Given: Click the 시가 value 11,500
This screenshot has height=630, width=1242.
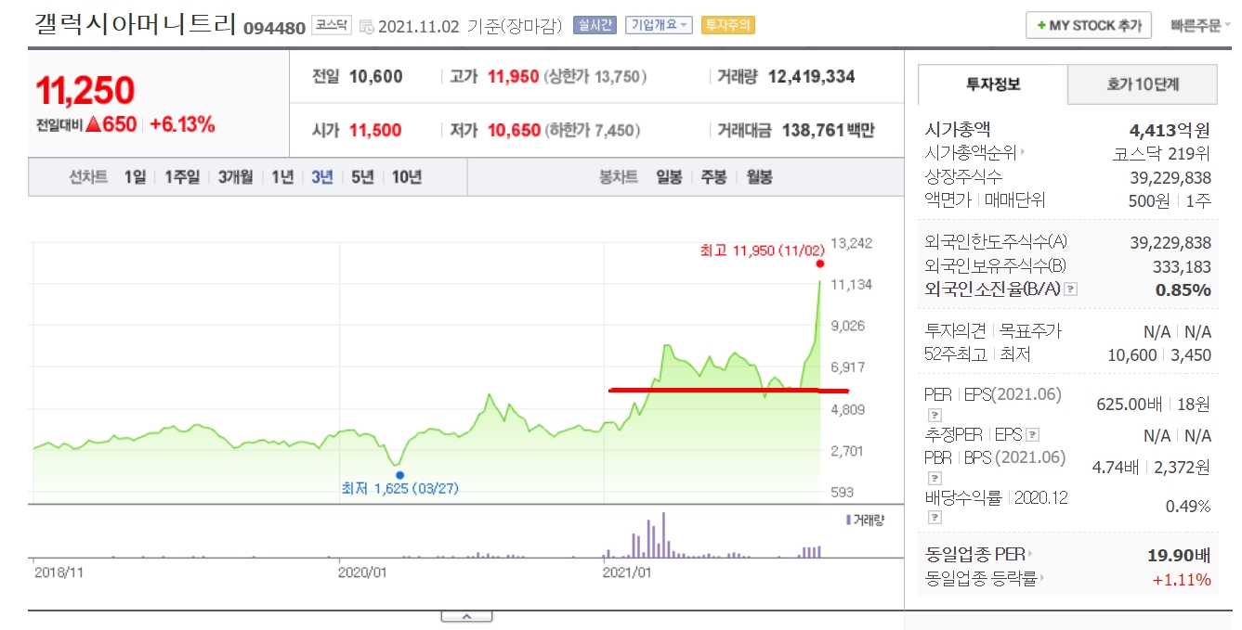Looking at the screenshot, I should (x=375, y=130).
